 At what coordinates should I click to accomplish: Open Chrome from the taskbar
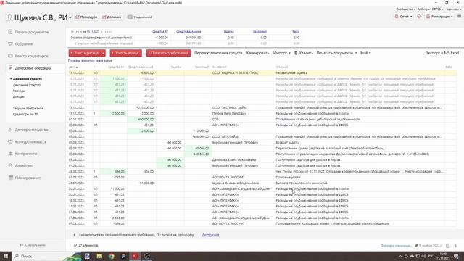click(111, 256)
